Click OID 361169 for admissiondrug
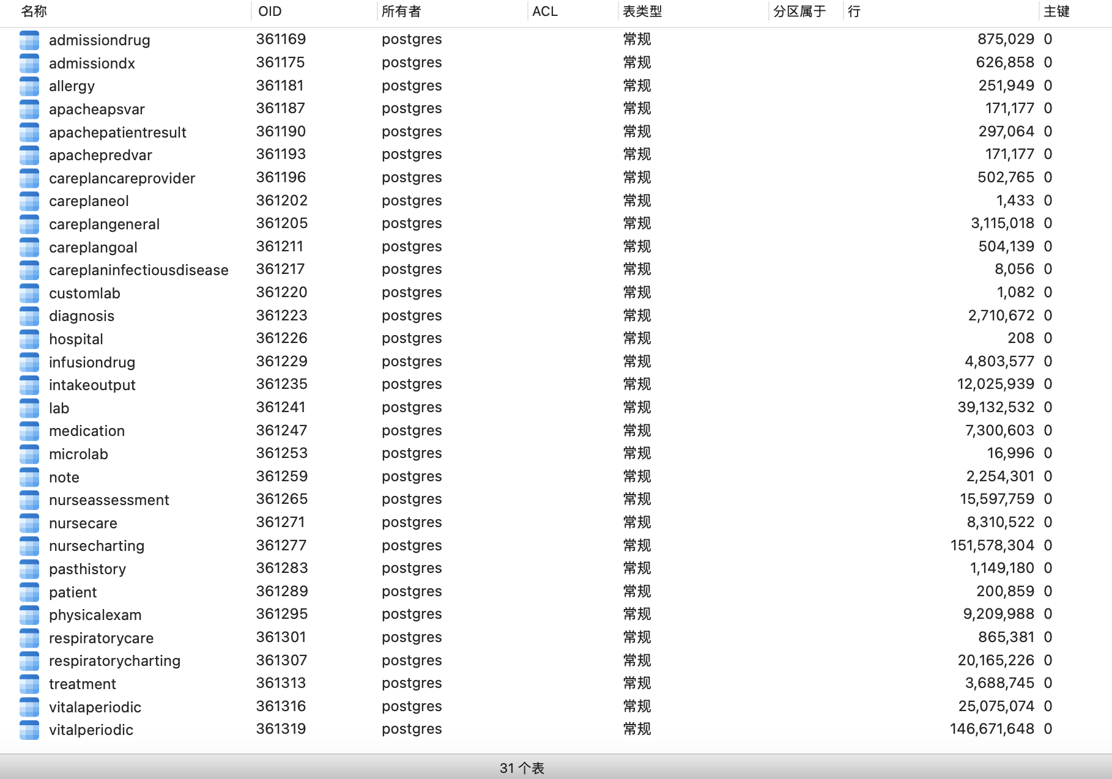 click(281, 39)
